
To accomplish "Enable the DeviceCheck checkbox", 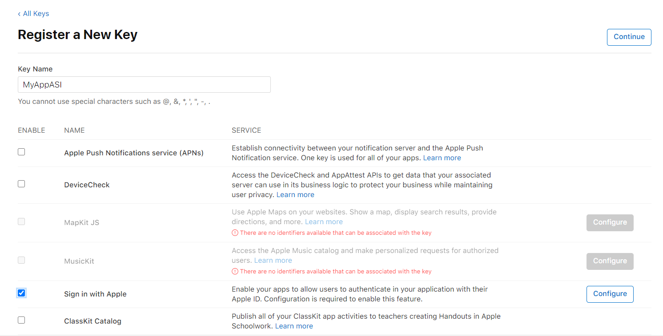I will pyautogui.click(x=21, y=184).
